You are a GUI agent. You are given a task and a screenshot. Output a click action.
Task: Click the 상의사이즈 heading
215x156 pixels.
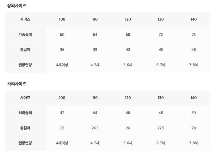point(17,6)
